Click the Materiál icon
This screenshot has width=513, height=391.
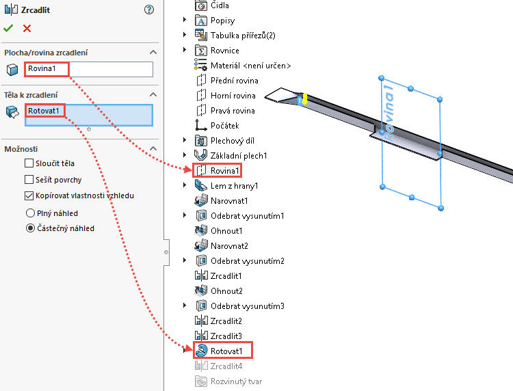pos(200,65)
